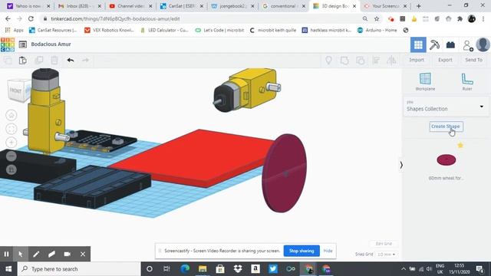This screenshot has width=491, height=276.
Task: Click the Zoom in plus button
Action: (x=12, y=143)
